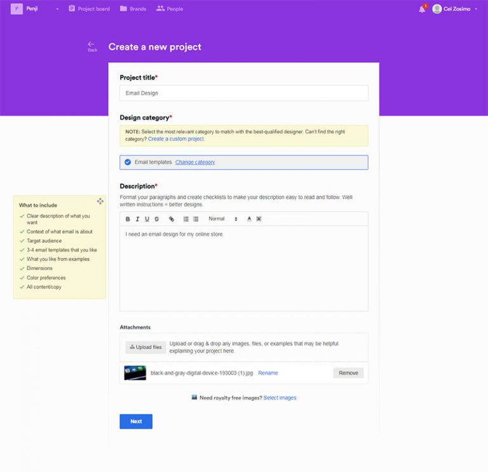488x472 pixels.
Task: Click the Change category link
Action: [195, 162]
